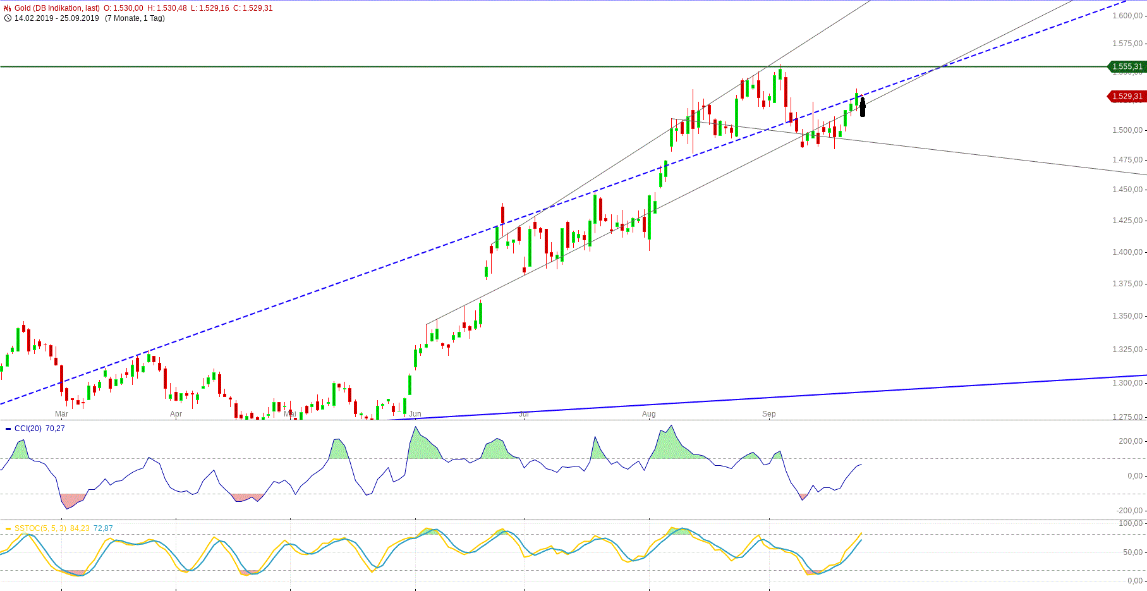This screenshot has height=591, width=1147.
Task: Click the Sep label on the time axis
Action: tap(768, 414)
